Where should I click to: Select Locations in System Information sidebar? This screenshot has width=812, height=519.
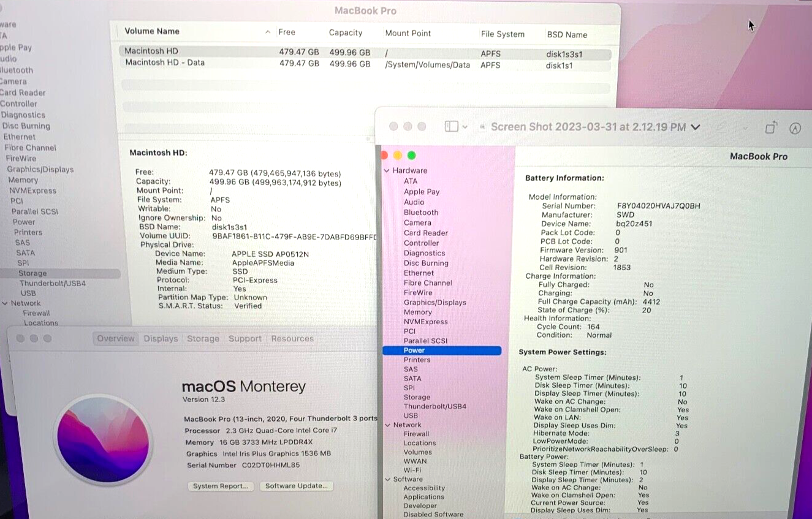[41, 323]
